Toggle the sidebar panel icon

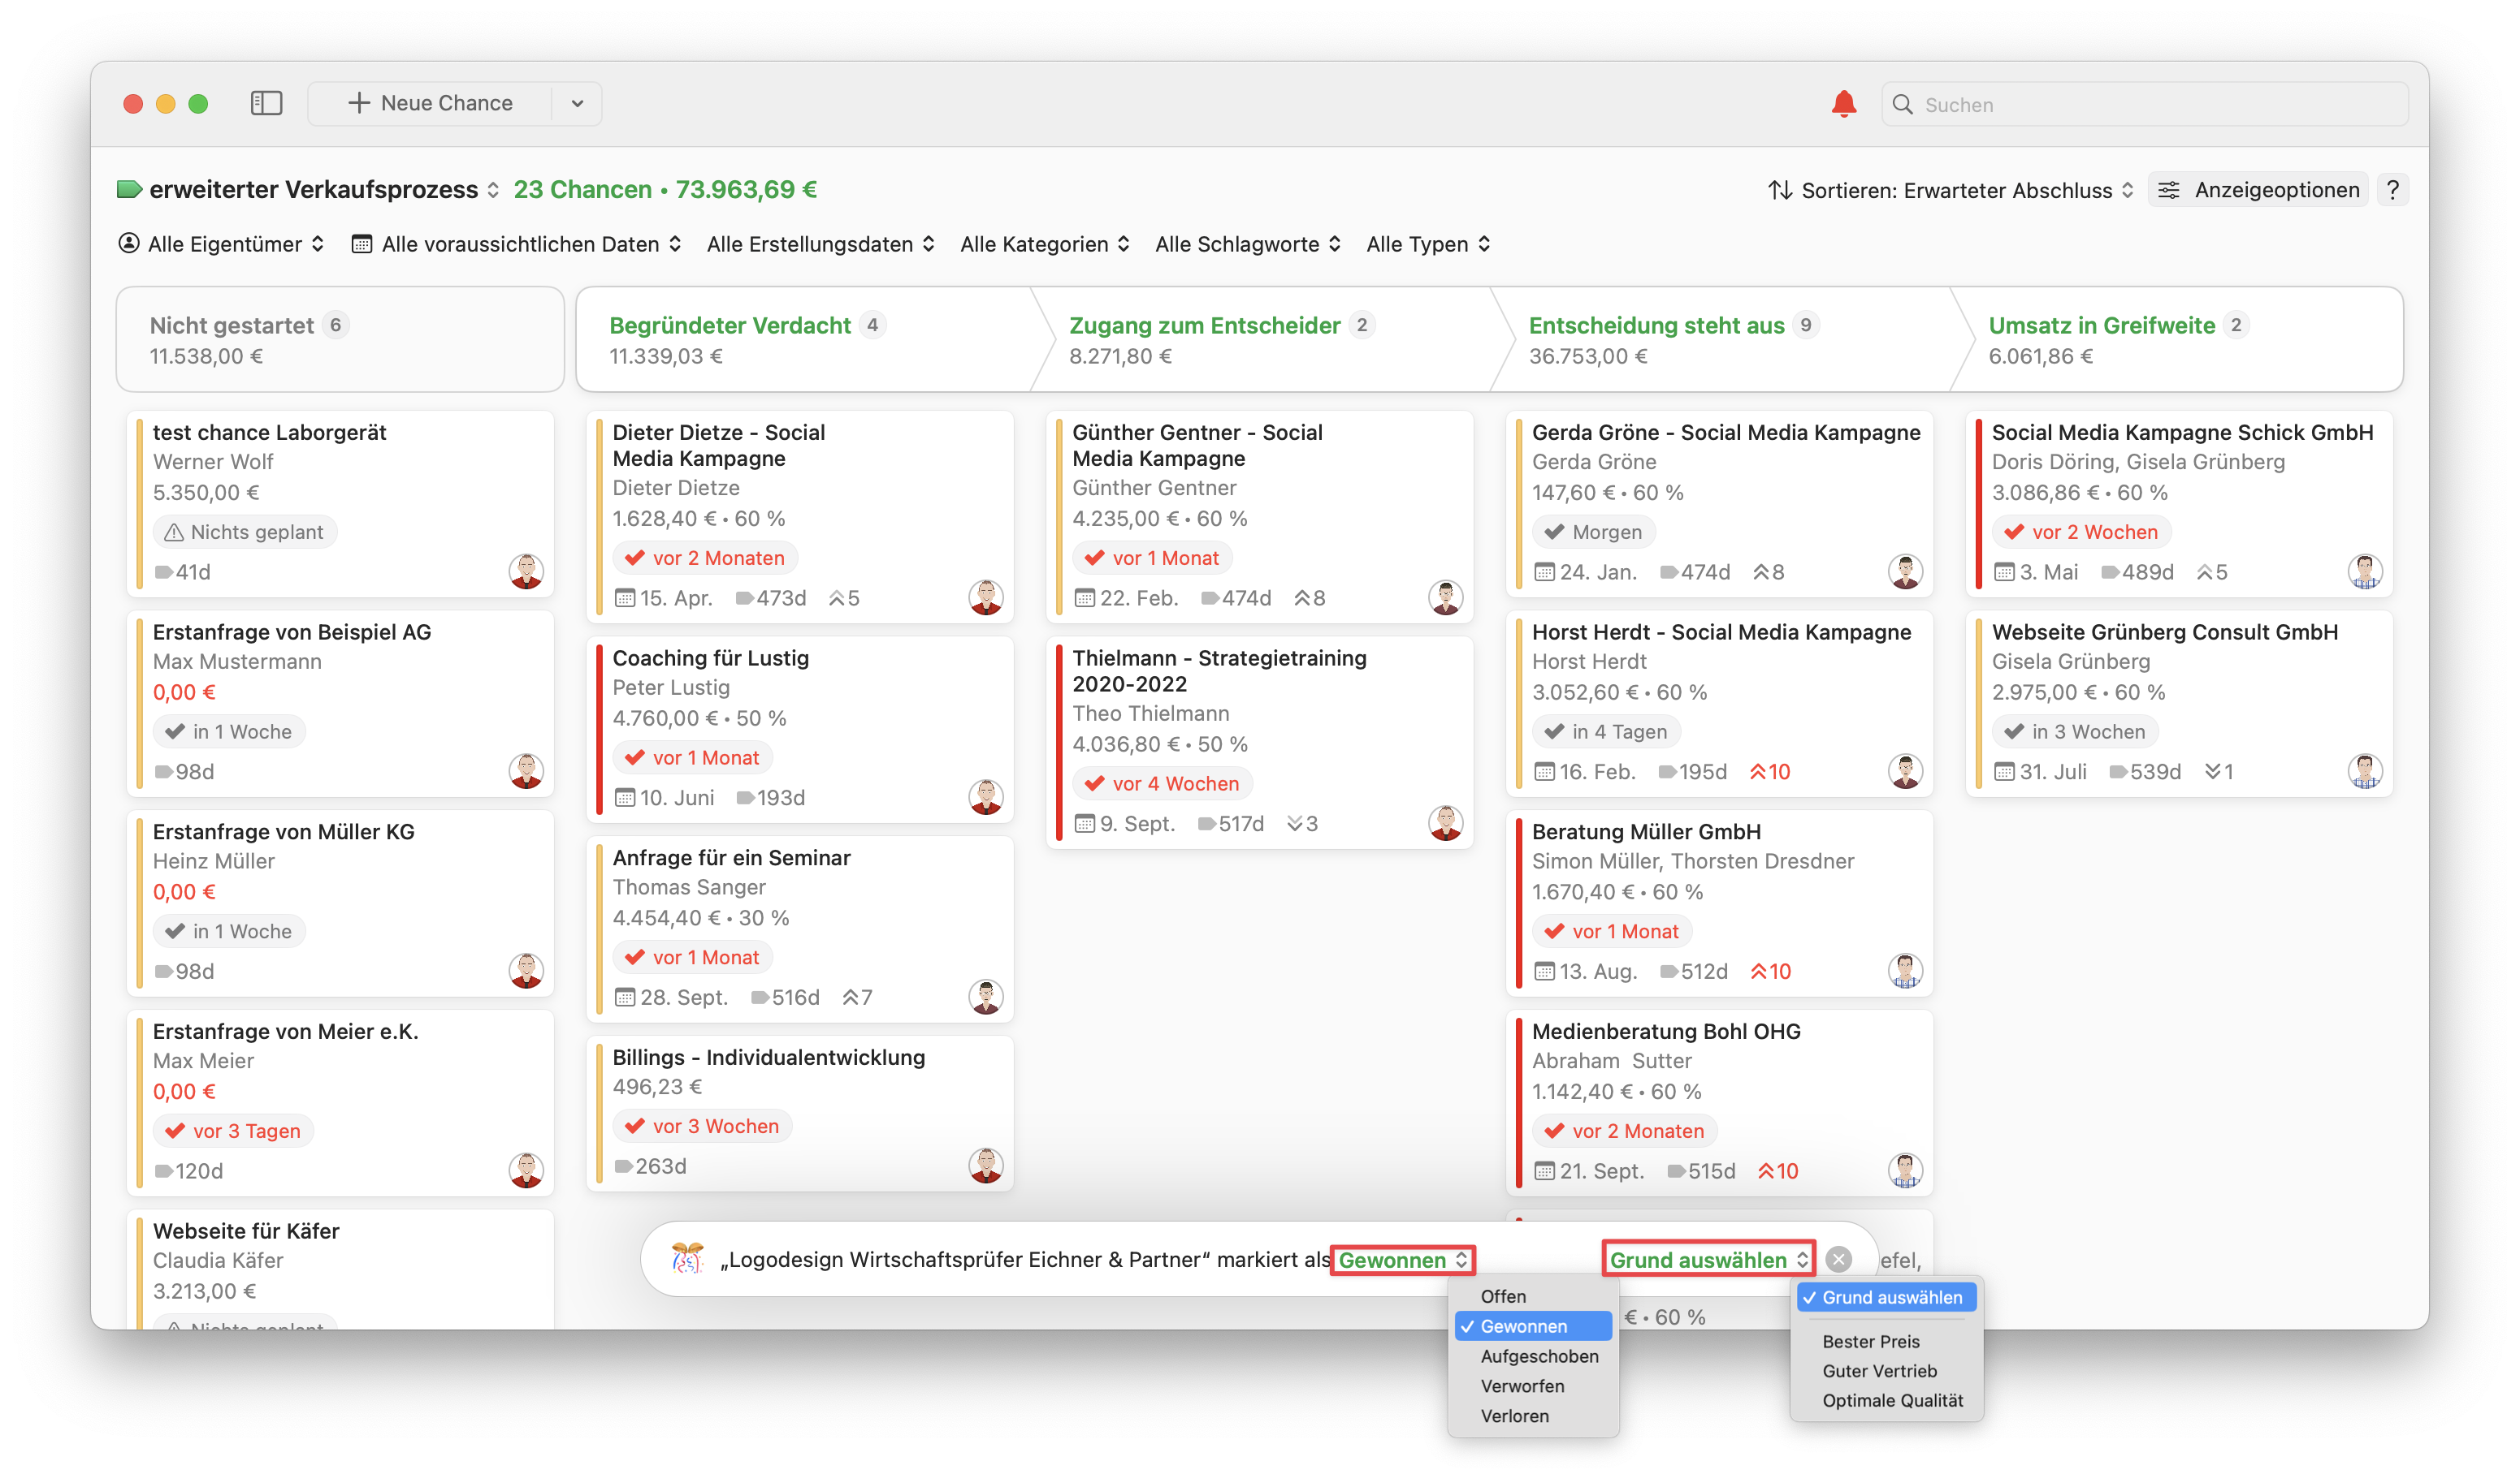(266, 103)
